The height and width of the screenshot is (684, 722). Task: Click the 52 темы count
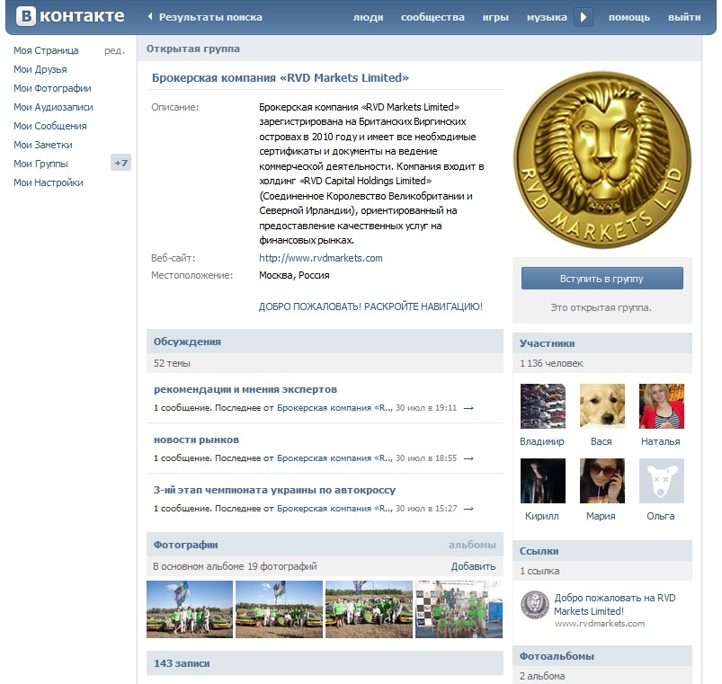(172, 364)
